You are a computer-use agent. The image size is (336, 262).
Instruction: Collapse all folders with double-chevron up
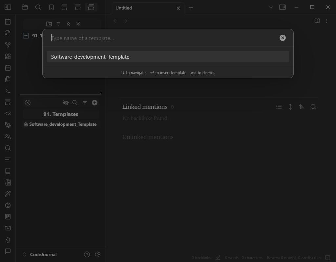[x=68, y=24]
